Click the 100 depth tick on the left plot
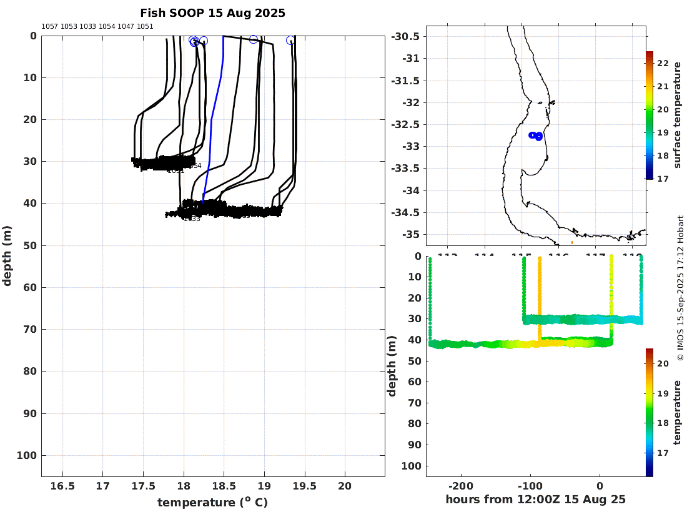 pyautogui.click(x=27, y=456)
